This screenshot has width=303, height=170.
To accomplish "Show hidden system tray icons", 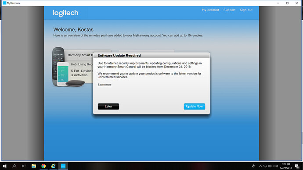I will (260, 166).
